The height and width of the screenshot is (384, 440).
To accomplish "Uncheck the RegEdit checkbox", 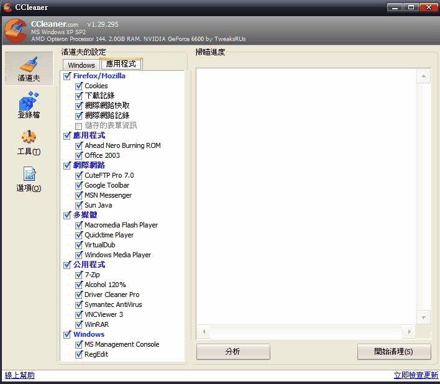I will pos(79,355).
